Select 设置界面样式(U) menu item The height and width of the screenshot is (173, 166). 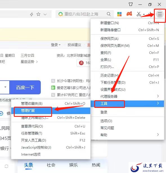click(127, 90)
